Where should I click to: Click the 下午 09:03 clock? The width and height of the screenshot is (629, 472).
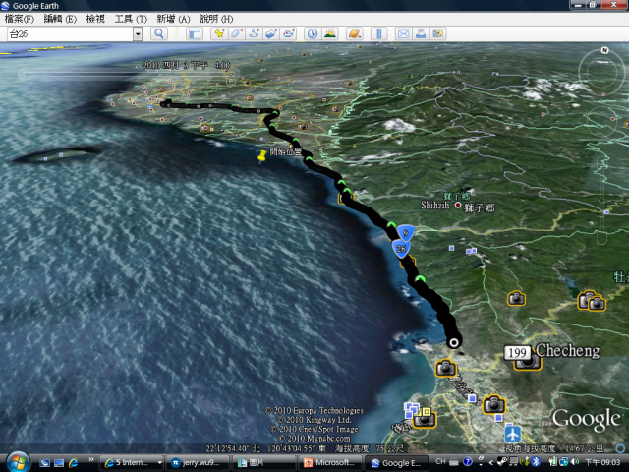coord(602,462)
